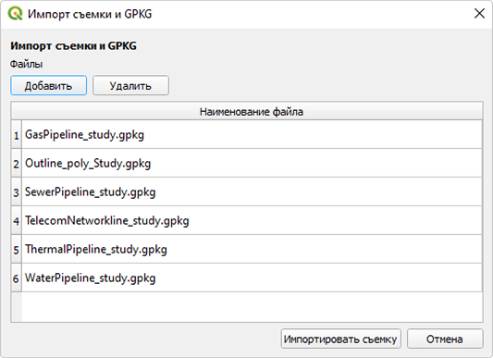Select ThermalPipeline_study.gpkg file row
This screenshot has width=493, height=358.
tap(252, 249)
